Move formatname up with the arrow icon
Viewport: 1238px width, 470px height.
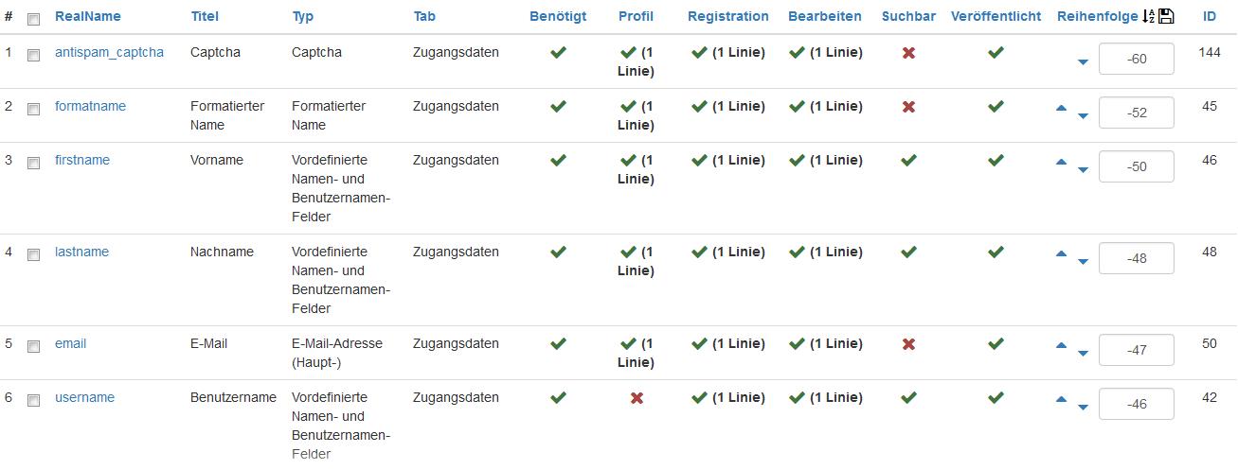click(1061, 108)
